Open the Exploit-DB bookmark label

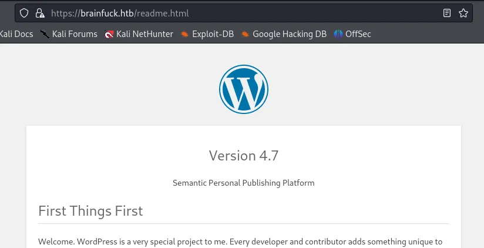213,34
